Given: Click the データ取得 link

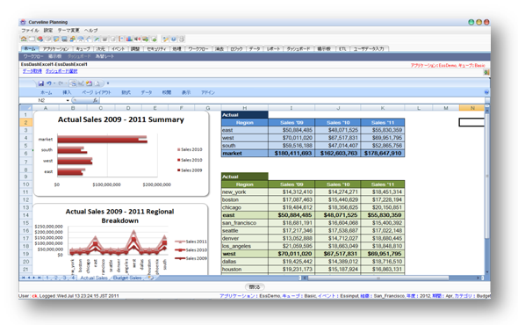Looking at the screenshot, I should [x=32, y=71].
